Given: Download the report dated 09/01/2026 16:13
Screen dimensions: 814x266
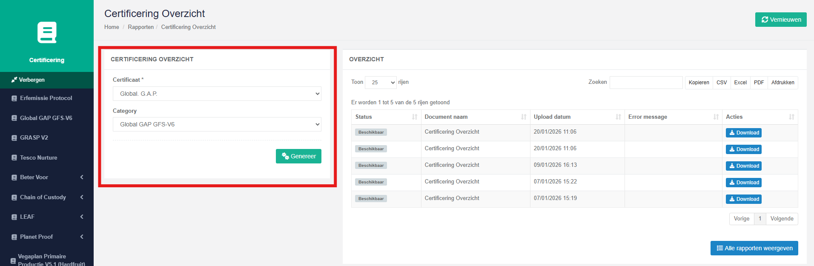Looking at the screenshot, I should pyautogui.click(x=743, y=166).
